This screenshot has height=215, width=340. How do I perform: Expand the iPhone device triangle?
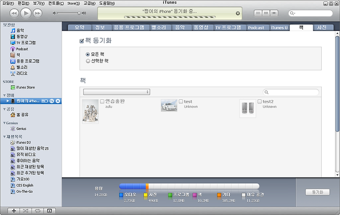(8, 101)
